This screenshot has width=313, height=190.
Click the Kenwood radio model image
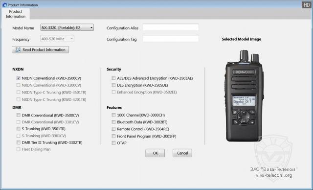point(244,95)
